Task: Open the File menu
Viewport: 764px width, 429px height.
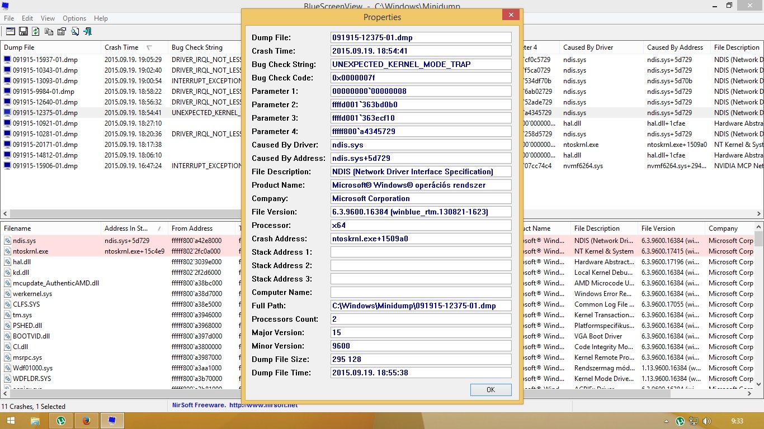Action: pos(9,18)
